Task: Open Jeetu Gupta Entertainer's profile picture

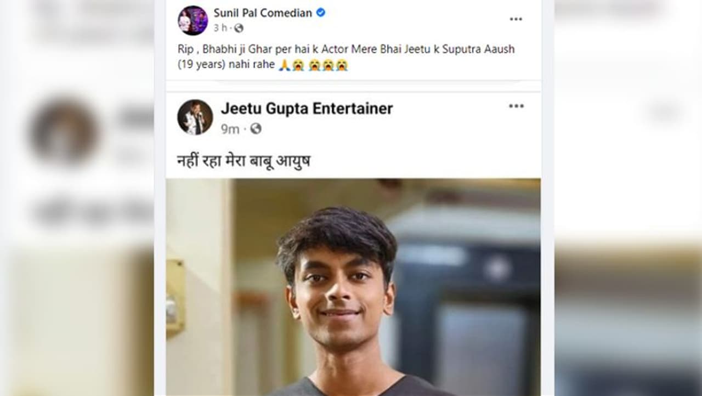Action: point(195,117)
